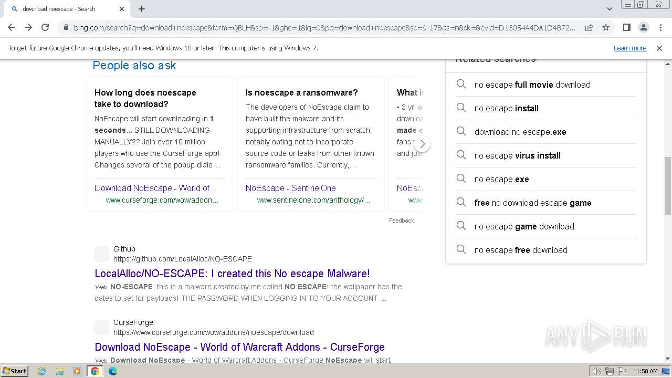Go forward to the next page
This screenshot has width=672, height=378.
click(x=28, y=27)
